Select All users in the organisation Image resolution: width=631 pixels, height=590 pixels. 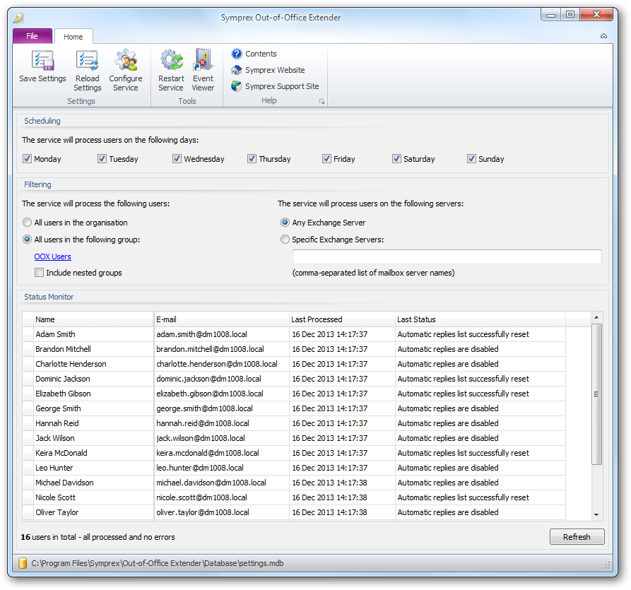click(27, 222)
